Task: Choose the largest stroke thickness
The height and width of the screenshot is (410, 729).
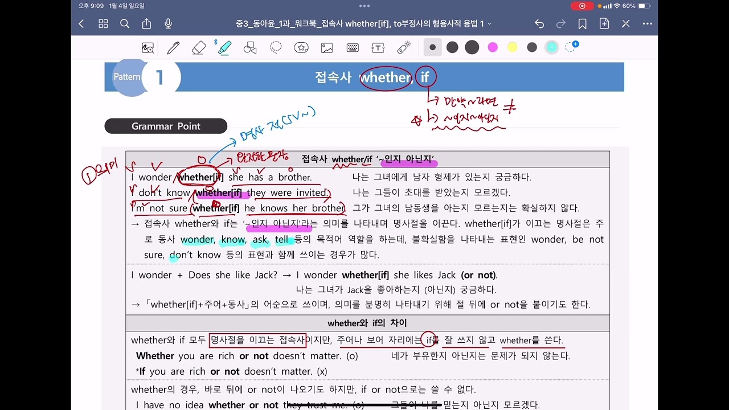Action: click(472, 47)
